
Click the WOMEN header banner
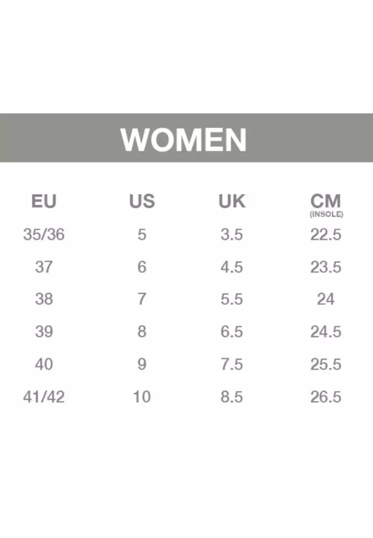pos(186,138)
